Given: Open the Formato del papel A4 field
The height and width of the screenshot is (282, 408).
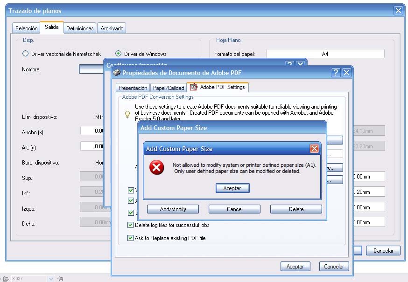Looking at the screenshot, I should pos(325,54).
